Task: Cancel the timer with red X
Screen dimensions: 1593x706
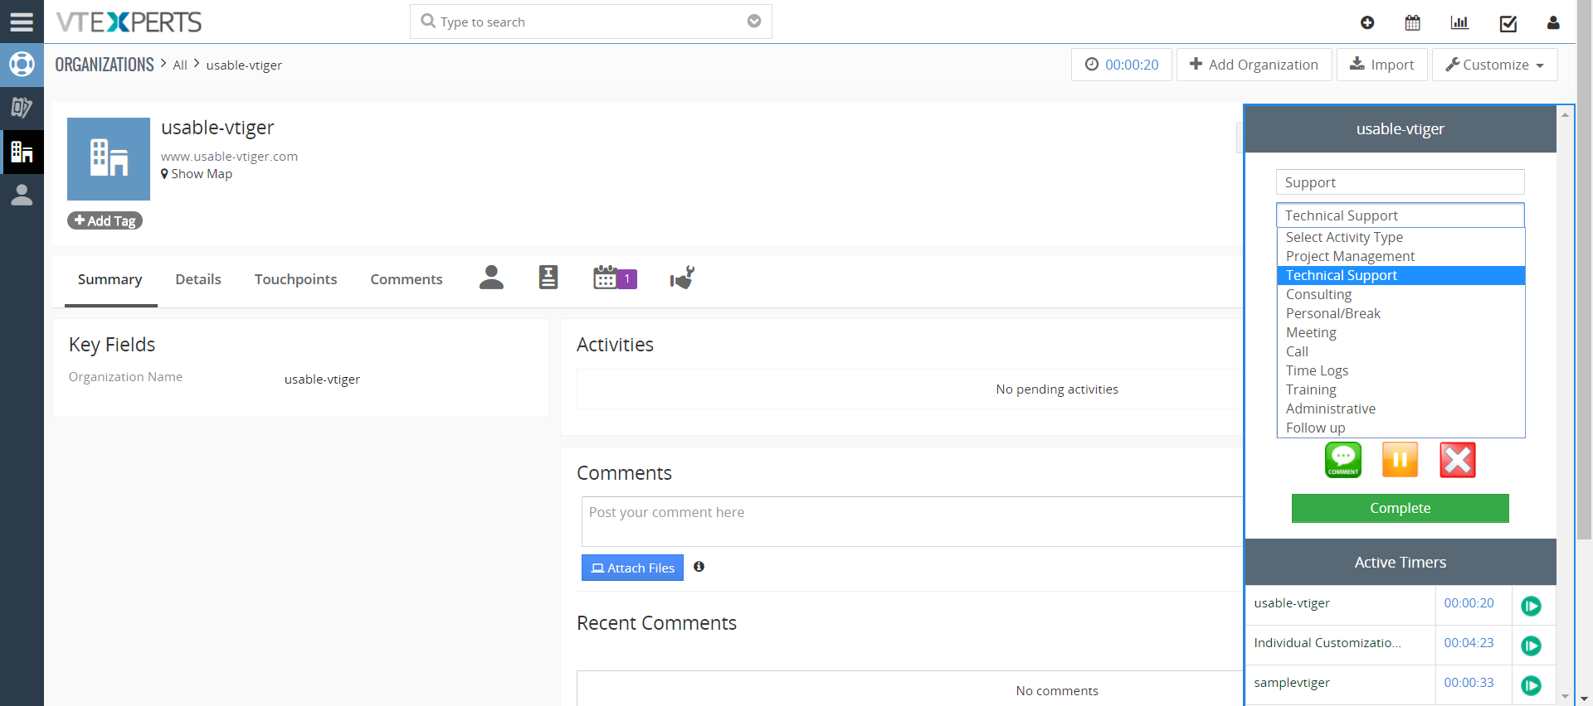Action: [1458, 460]
